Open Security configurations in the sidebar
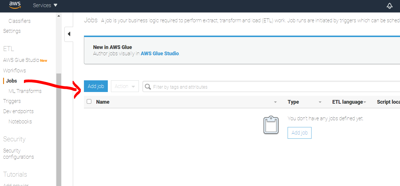This screenshot has height=186, width=400. tap(18, 154)
